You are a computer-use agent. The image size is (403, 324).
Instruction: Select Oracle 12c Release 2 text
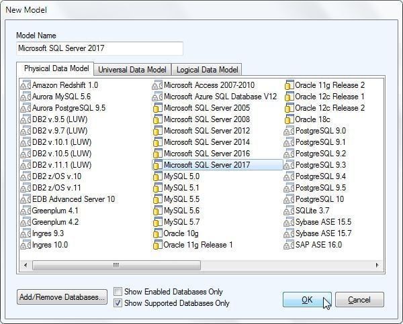click(x=330, y=108)
